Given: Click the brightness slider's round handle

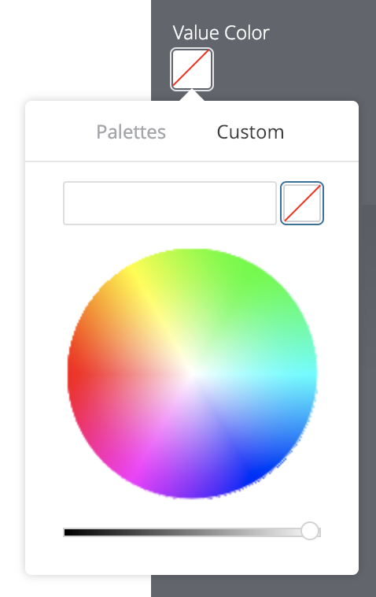Looking at the screenshot, I should pyautogui.click(x=310, y=531).
